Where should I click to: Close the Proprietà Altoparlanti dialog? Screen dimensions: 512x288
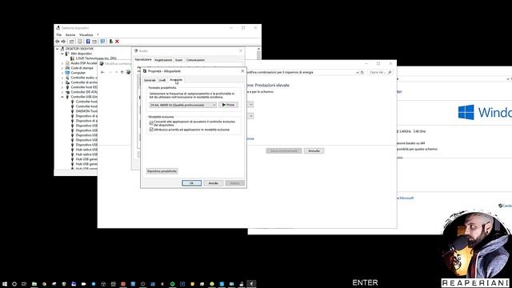pos(242,71)
